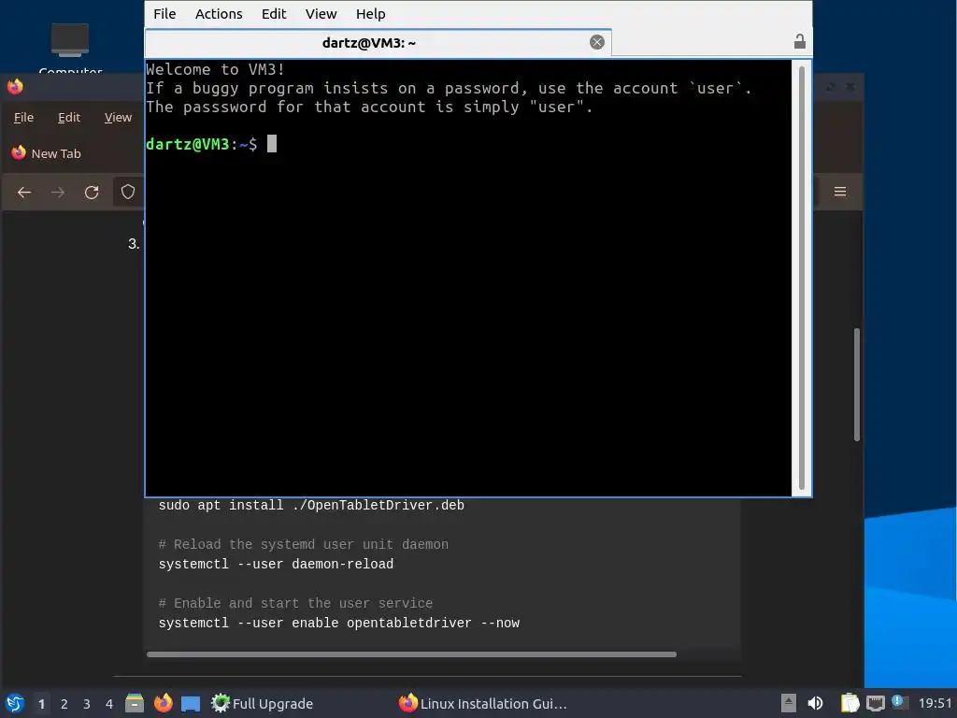Click the Firefox logo in the title bar
Viewport: 957px width, 718px height.
click(15, 87)
